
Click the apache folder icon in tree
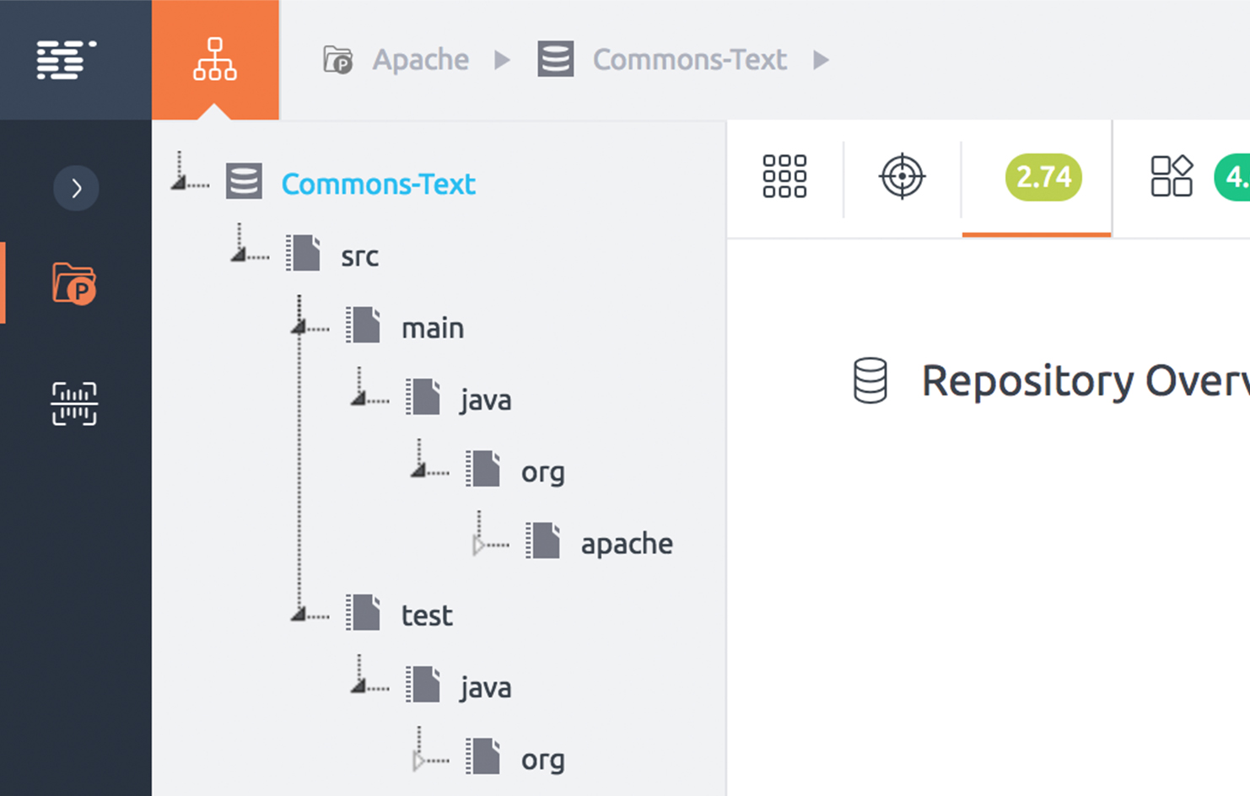pyautogui.click(x=544, y=541)
